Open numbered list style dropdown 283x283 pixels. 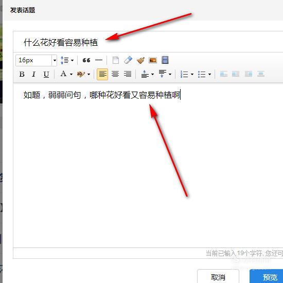point(192,74)
